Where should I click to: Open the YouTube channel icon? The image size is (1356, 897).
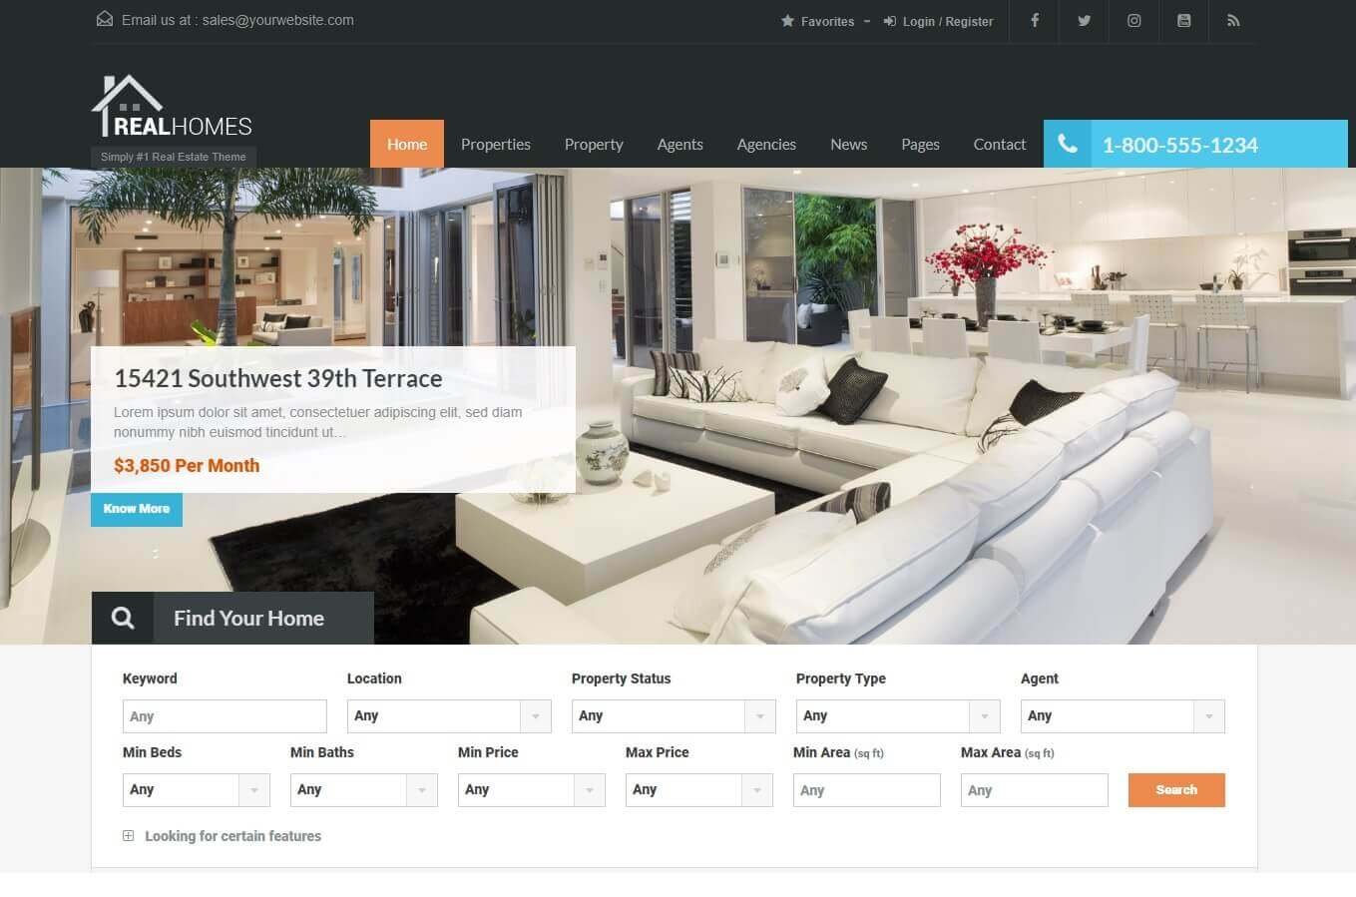1183,20
